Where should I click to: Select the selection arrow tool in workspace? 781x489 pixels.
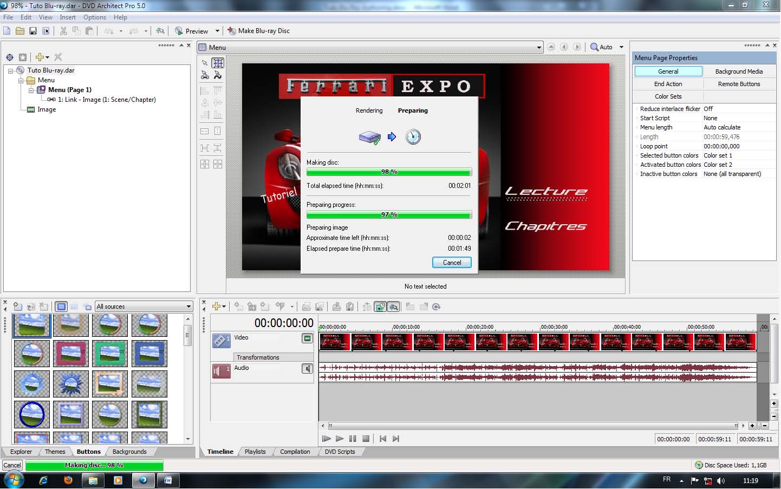(x=205, y=63)
